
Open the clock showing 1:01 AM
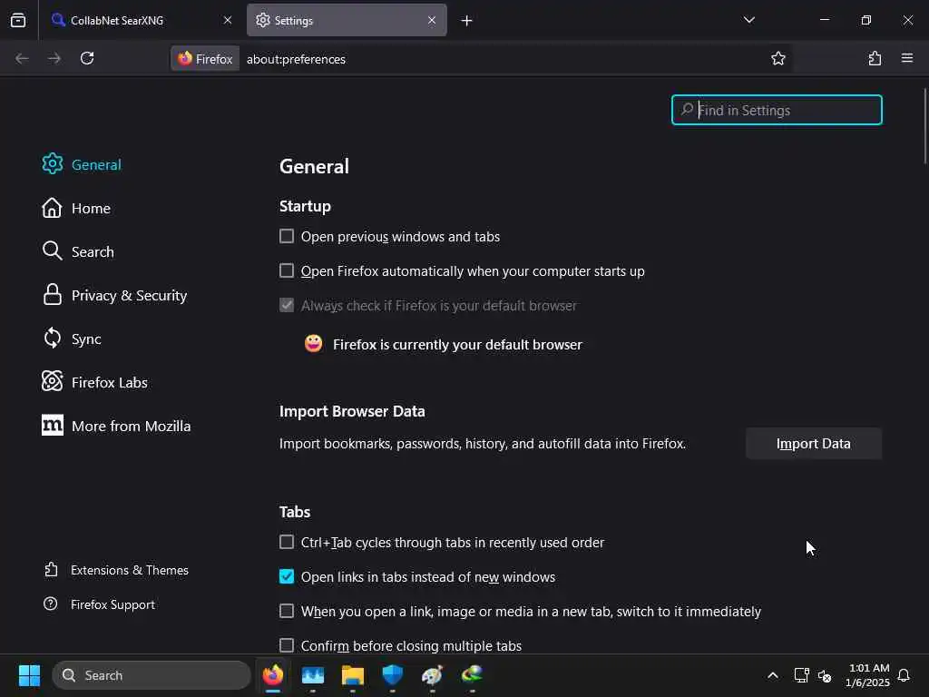[x=867, y=675]
